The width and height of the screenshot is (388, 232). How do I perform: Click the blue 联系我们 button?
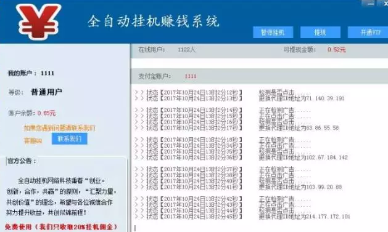70,138
